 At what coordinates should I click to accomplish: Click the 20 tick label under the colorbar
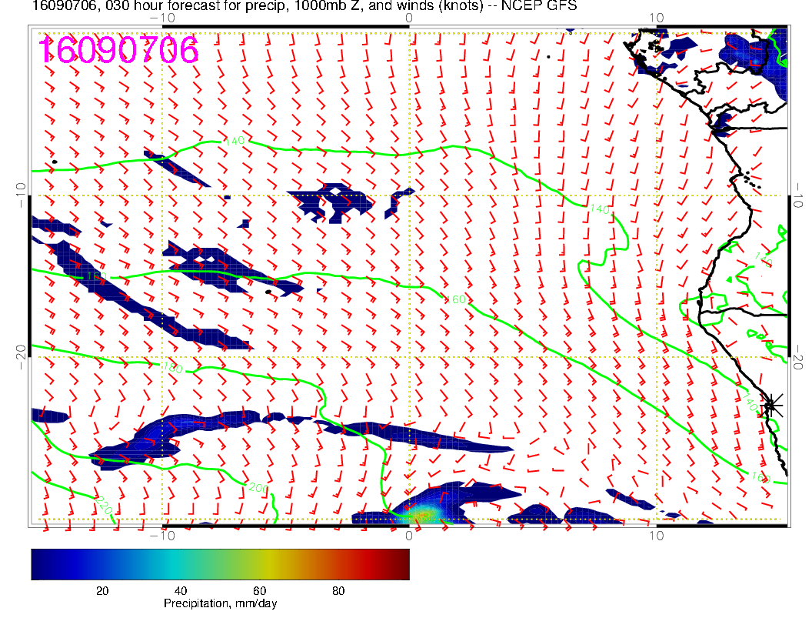click(x=101, y=591)
